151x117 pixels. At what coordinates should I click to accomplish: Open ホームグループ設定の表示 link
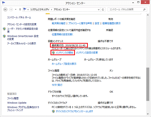coord(64,64)
